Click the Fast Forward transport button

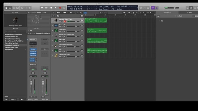[x=46, y=8]
